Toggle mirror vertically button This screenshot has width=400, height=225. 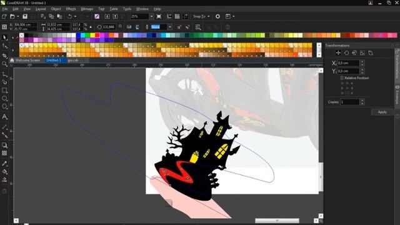[137, 27]
